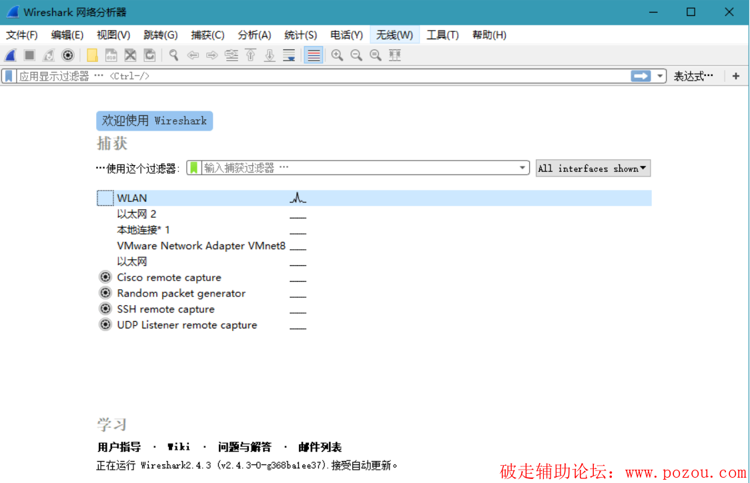Select the SSH remote capture row

pyautogui.click(x=374, y=309)
